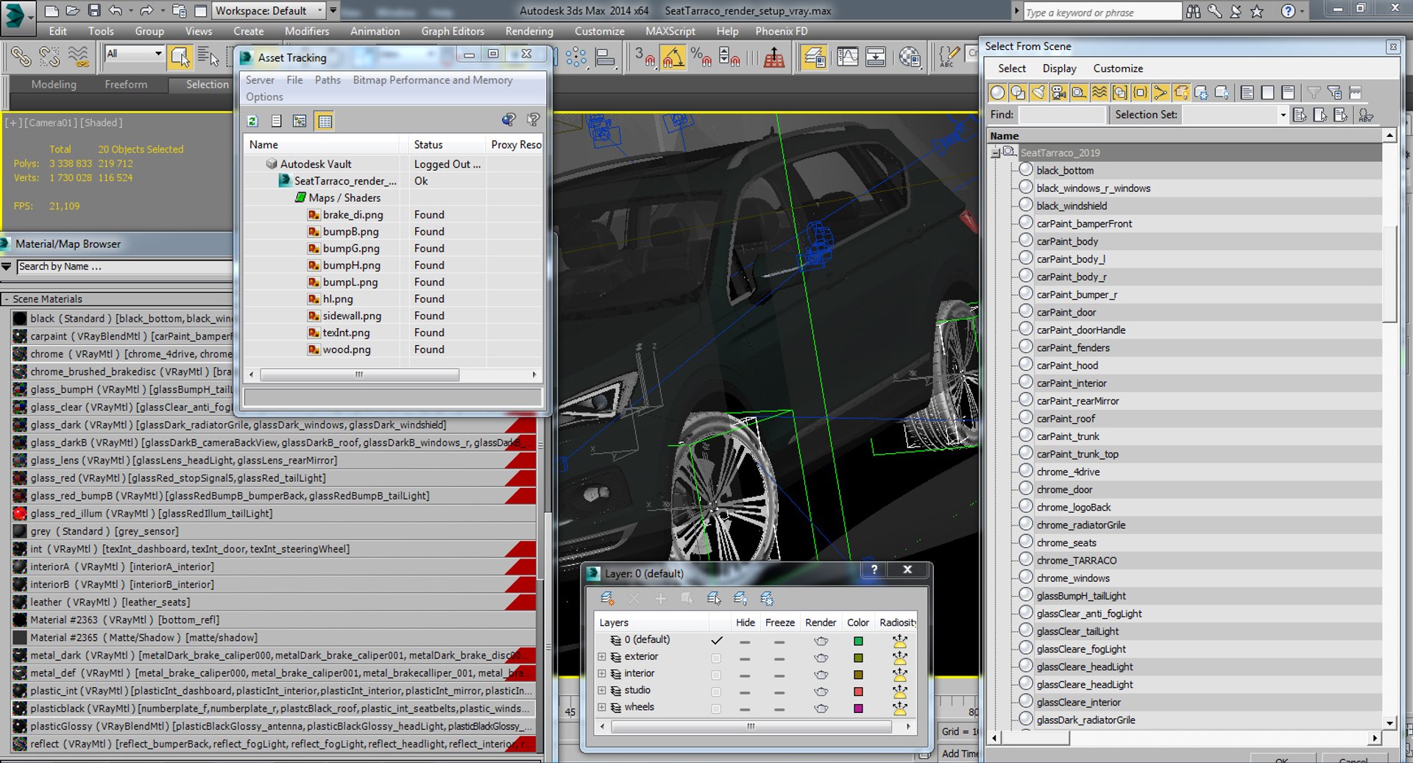Toggle Radiosity for the interior layer

click(x=899, y=675)
